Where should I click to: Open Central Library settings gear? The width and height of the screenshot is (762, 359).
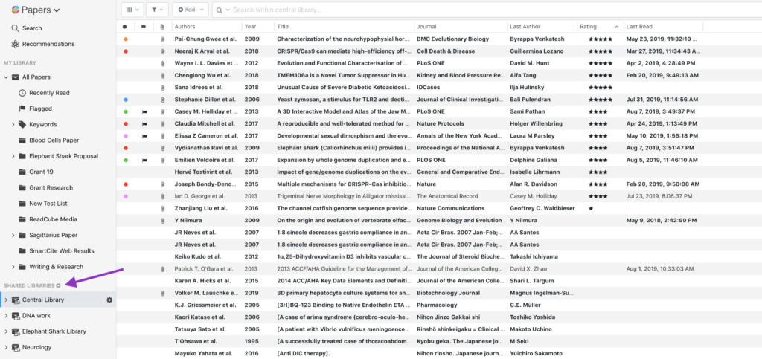click(109, 300)
